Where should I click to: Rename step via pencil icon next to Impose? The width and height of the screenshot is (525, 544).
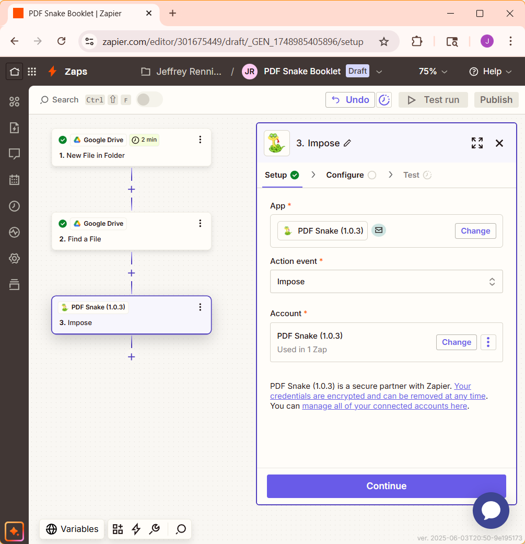point(347,143)
